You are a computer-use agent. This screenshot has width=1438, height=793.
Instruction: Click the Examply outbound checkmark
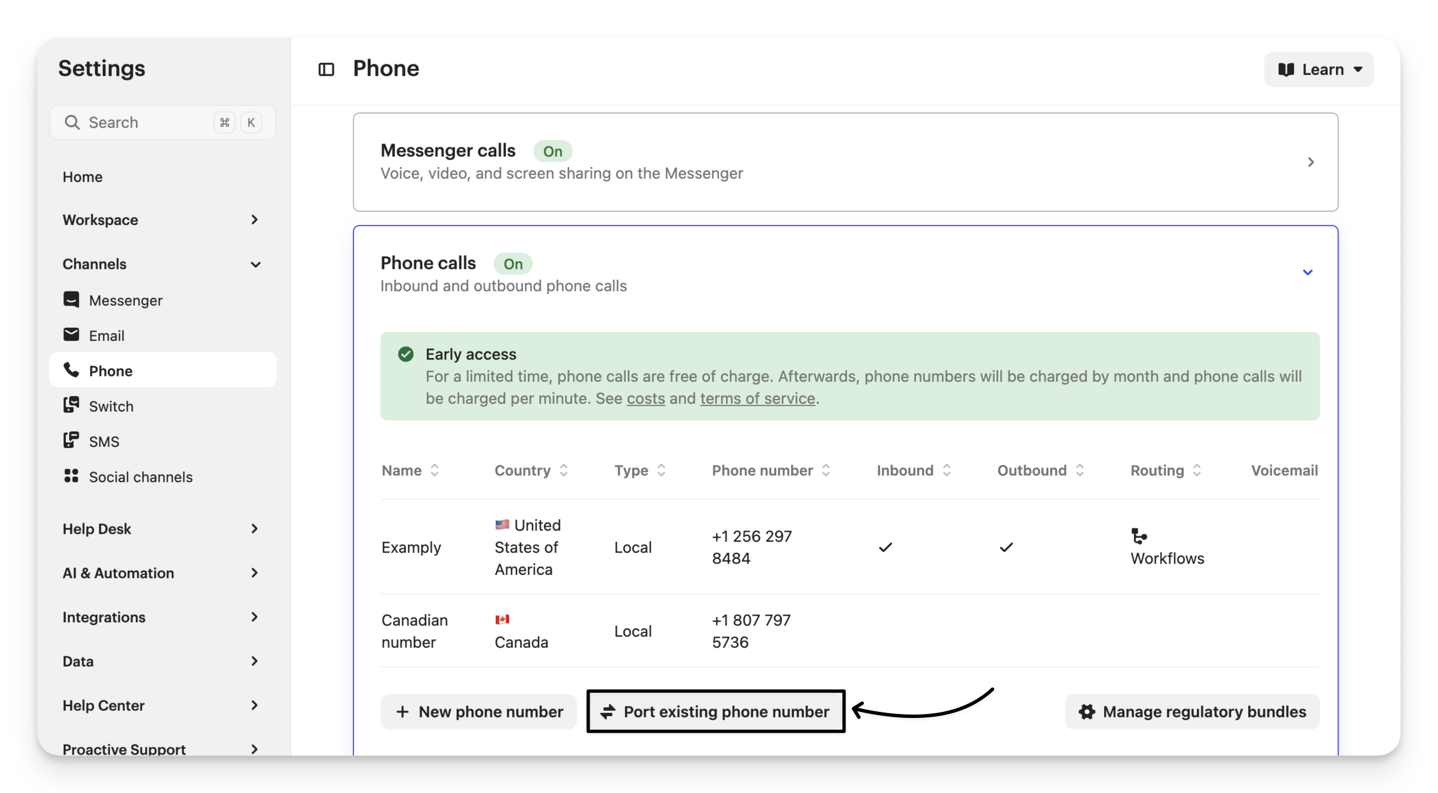pos(1006,547)
